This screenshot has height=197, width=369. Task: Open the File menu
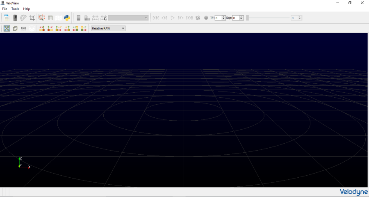coord(5,9)
